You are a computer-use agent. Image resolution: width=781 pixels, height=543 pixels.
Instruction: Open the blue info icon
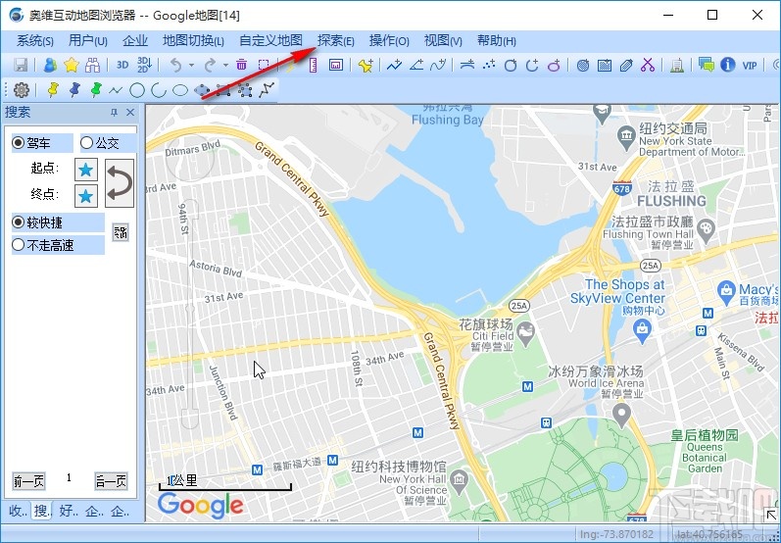(728, 65)
